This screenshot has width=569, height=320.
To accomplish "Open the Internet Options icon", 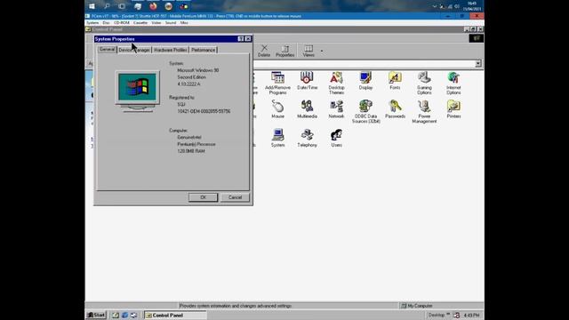I will coord(453,83).
